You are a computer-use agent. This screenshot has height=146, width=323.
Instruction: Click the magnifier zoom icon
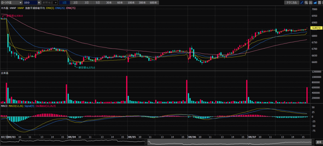tap(306, 3)
